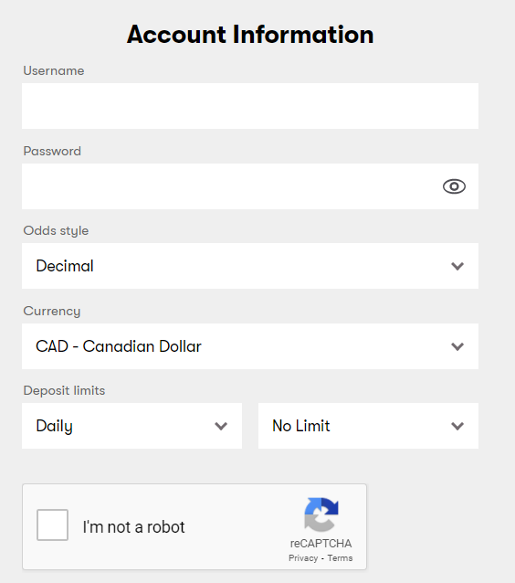Viewport: 515px width, 583px height.
Task: Click the Username field label
Action: click(x=54, y=70)
